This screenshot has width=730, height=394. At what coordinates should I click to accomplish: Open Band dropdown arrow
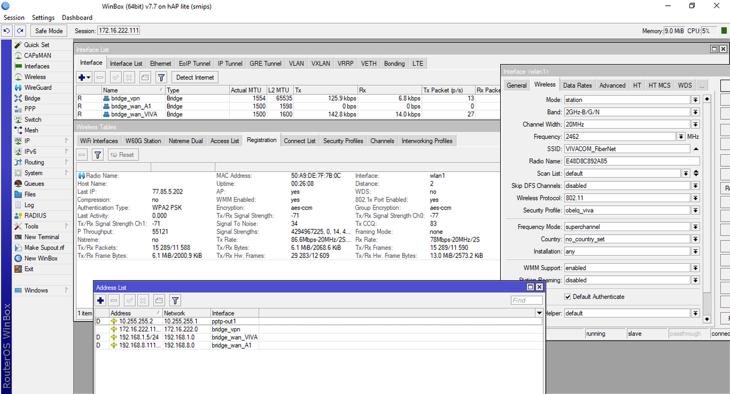click(695, 112)
